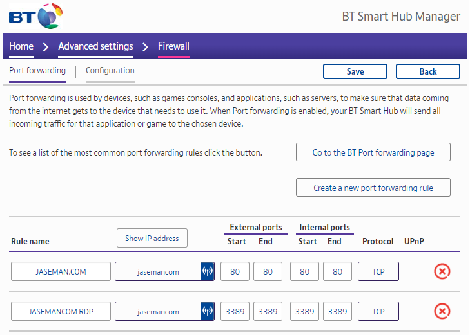
Task: Open device dropdown for JASEMANCOM RDP rule
Action: [x=158, y=311]
